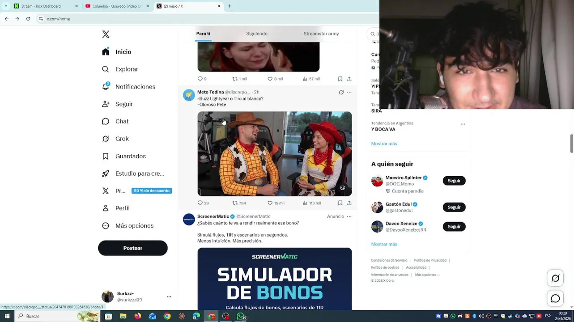Close the Kick Dashboard tab
The height and width of the screenshot is (322, 574).
click(77, 6)
